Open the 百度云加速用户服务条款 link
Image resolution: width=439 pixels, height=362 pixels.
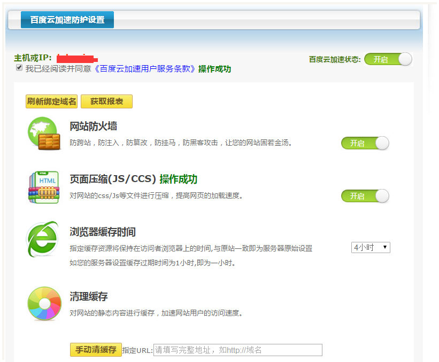pos(144,69)
